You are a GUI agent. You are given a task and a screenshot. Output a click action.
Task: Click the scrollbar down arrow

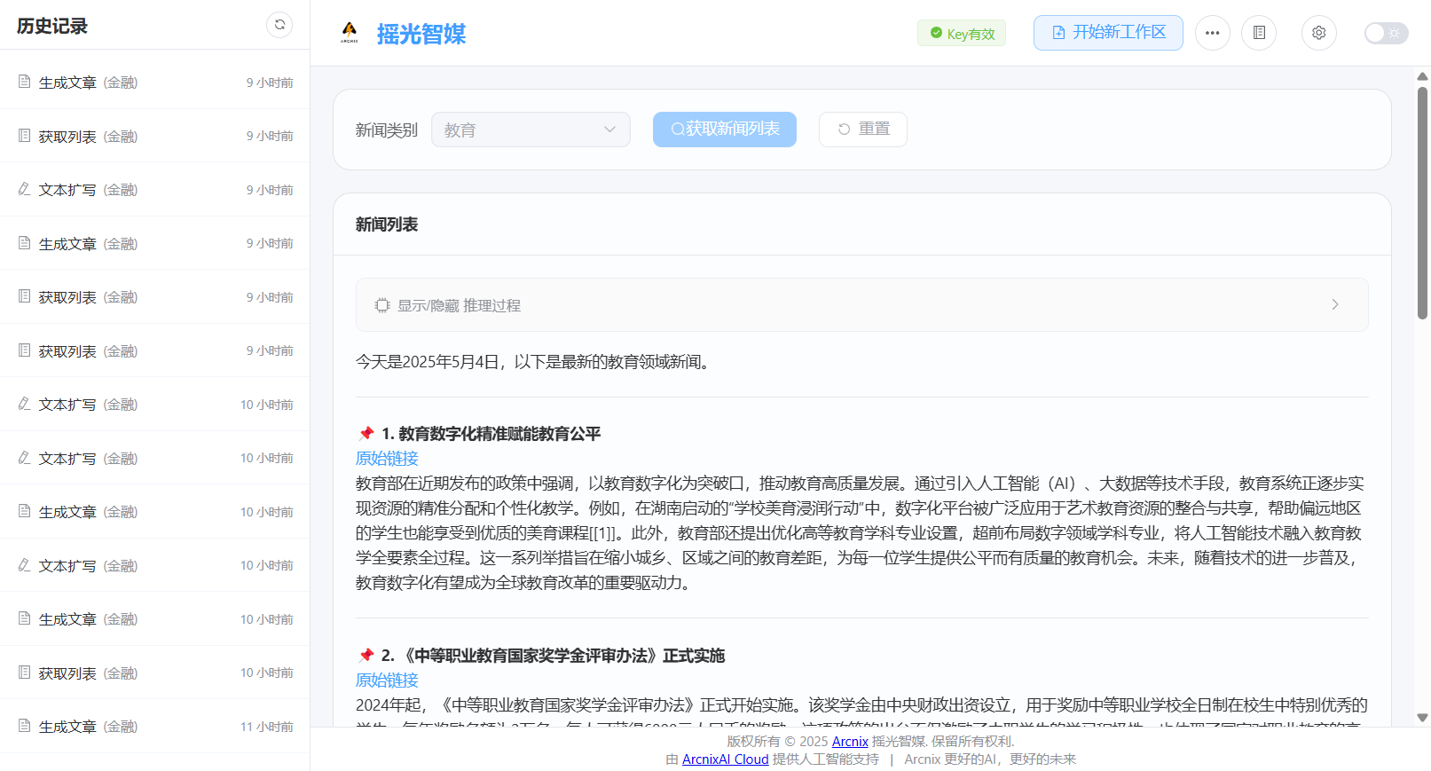pyautogui.click(x=1422, y=718)
